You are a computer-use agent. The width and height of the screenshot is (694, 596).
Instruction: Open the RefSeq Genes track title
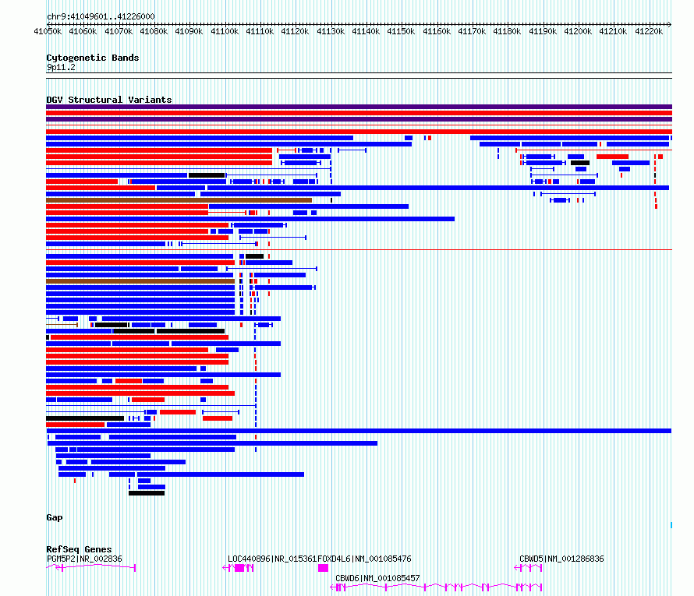click(79, 549)
